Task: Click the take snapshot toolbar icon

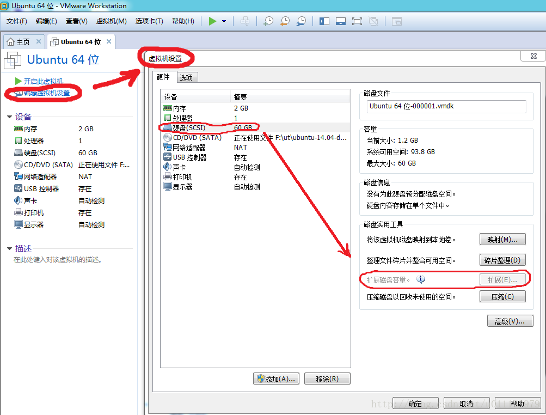Action: point(268,21)
